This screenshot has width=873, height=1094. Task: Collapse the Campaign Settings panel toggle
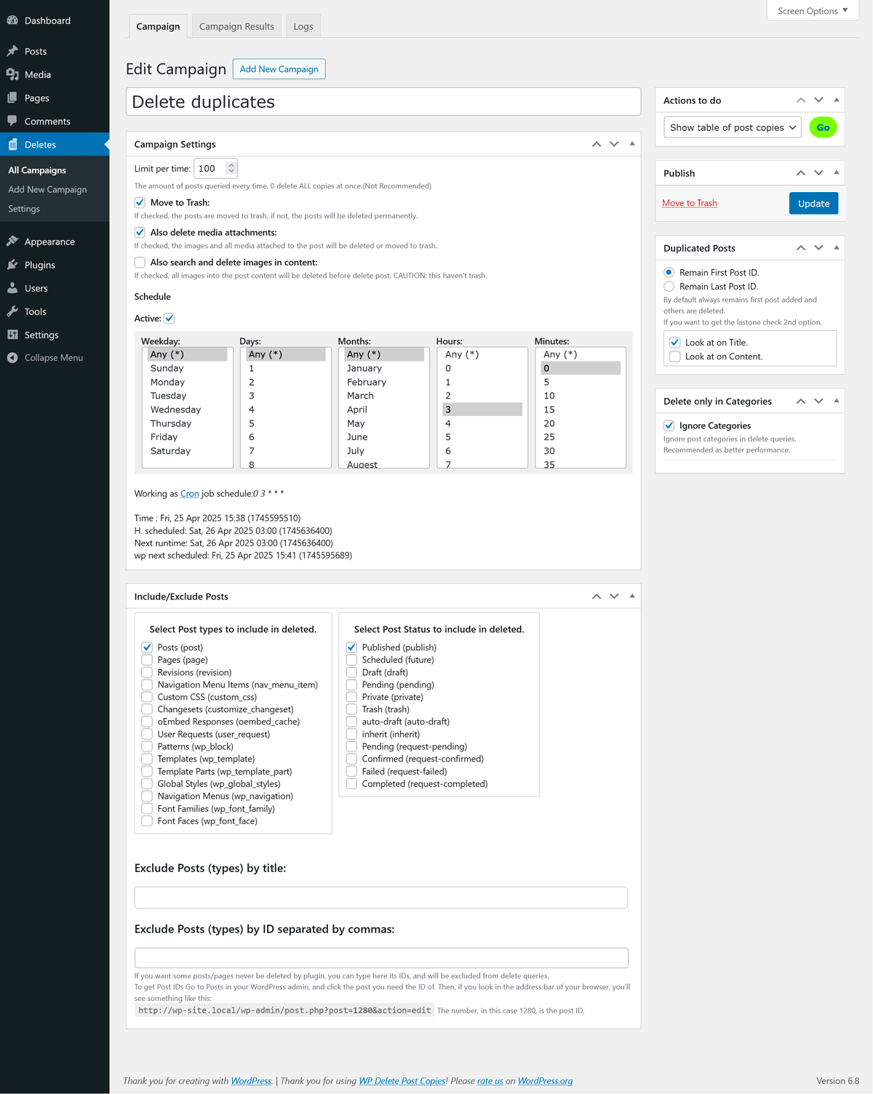[x=631, y=144]
